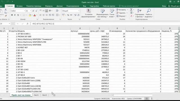The height and width of the screenshot is (101, 180).
Task: Open the Надстройки ribbon tab
Action: [94, 6]
